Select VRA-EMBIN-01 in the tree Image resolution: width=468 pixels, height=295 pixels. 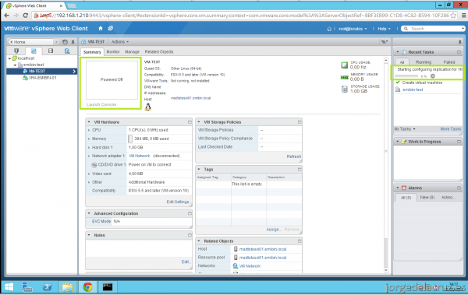[42, 78]
